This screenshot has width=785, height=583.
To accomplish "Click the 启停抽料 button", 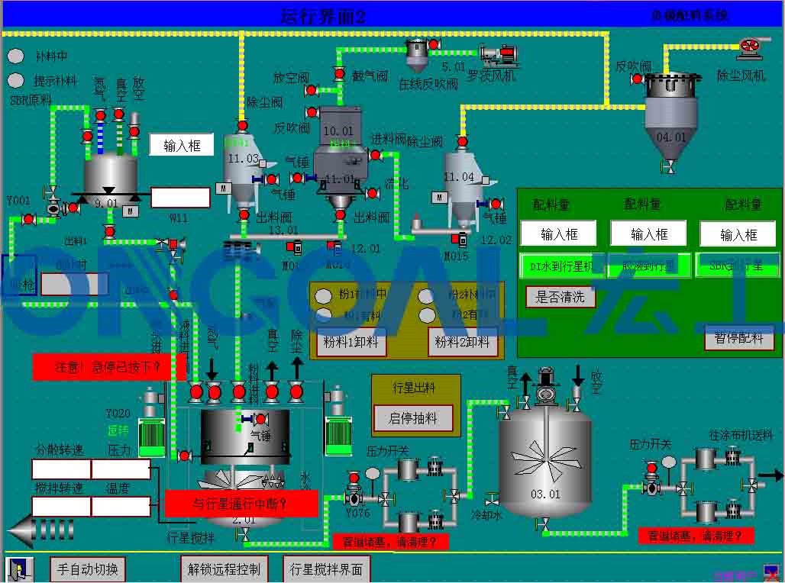I will (413, 418).
